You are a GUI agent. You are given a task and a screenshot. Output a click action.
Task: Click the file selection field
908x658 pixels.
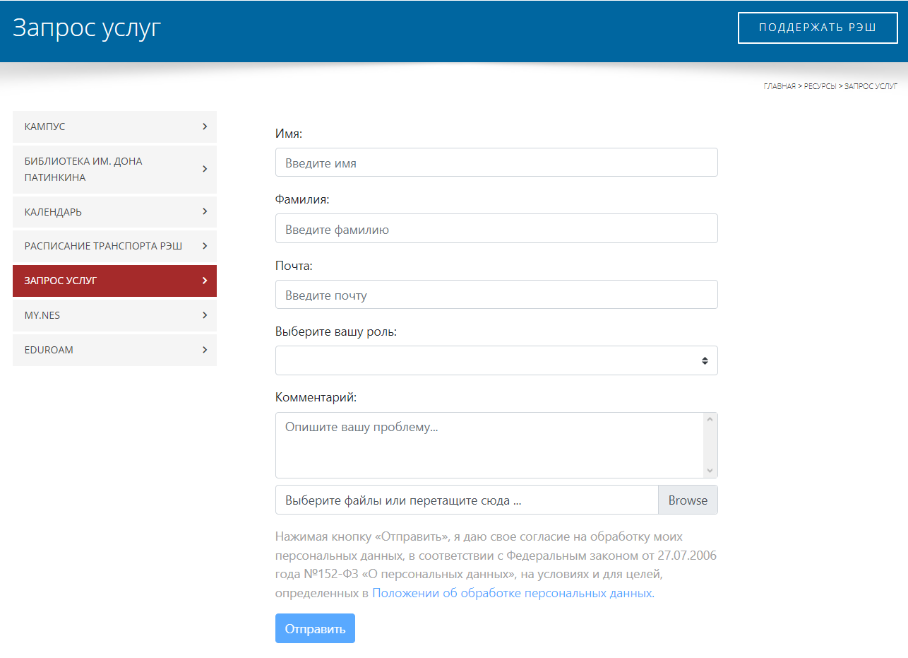pyautogui.click(x=467, y=500)
